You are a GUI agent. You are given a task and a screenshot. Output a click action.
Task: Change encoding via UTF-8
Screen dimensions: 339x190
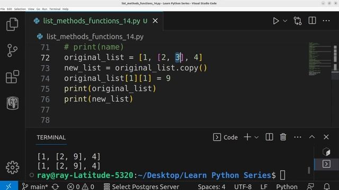[243, 186]
